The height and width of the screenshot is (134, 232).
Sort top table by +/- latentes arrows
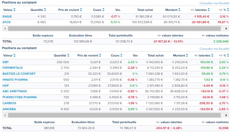point(208,10)
